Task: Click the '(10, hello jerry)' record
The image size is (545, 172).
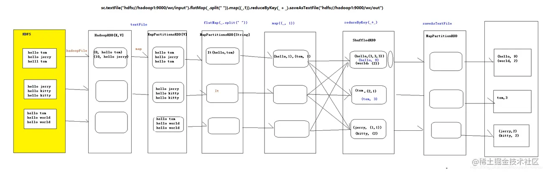Action: 111,57
